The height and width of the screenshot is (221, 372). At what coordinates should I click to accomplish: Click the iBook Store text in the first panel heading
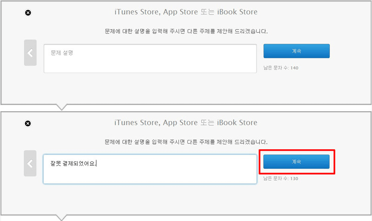click(x=237, y=12)
